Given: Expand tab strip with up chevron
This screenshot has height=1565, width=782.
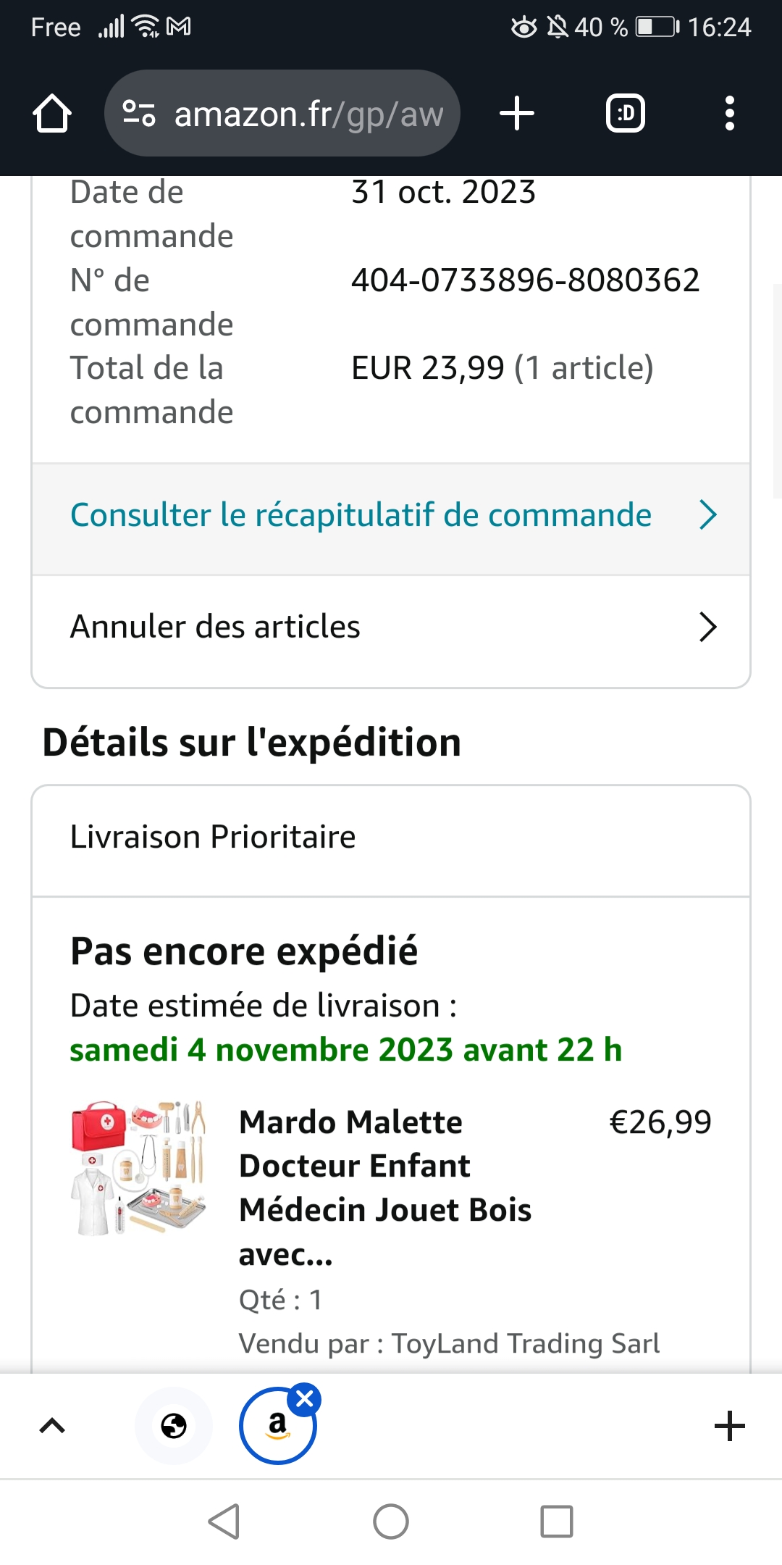Looking at the screenshot, I should pyautogui.click(x=52, y=1426).
